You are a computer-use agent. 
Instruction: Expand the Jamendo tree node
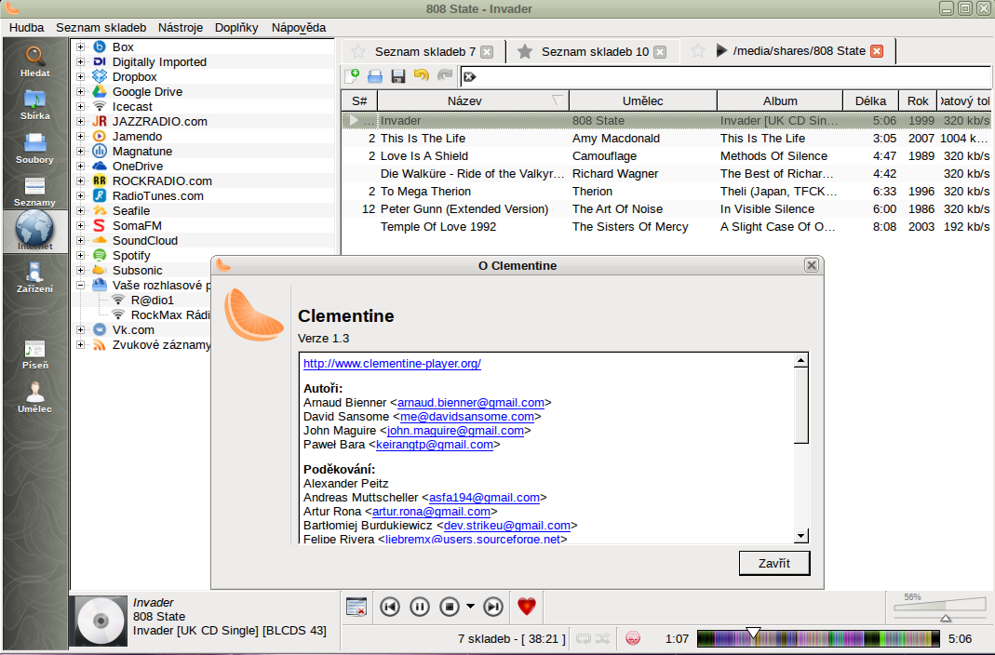[x=81, y=137]
